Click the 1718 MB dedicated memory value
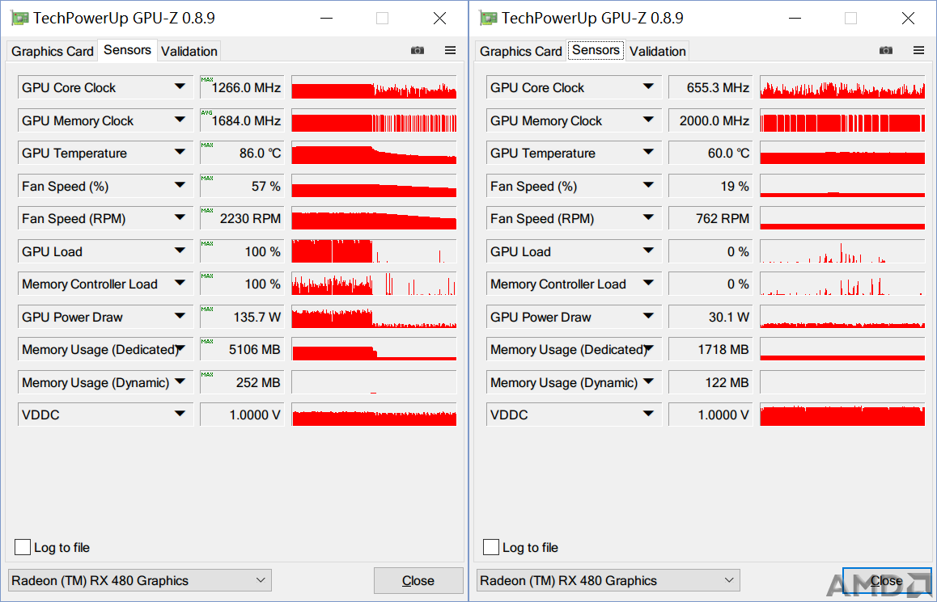This screenshot has width=937, height=602. pos(710,349)
